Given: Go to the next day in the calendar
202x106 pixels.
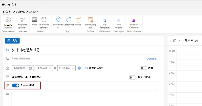Looking at the screenshot, I should pos(179,41).
